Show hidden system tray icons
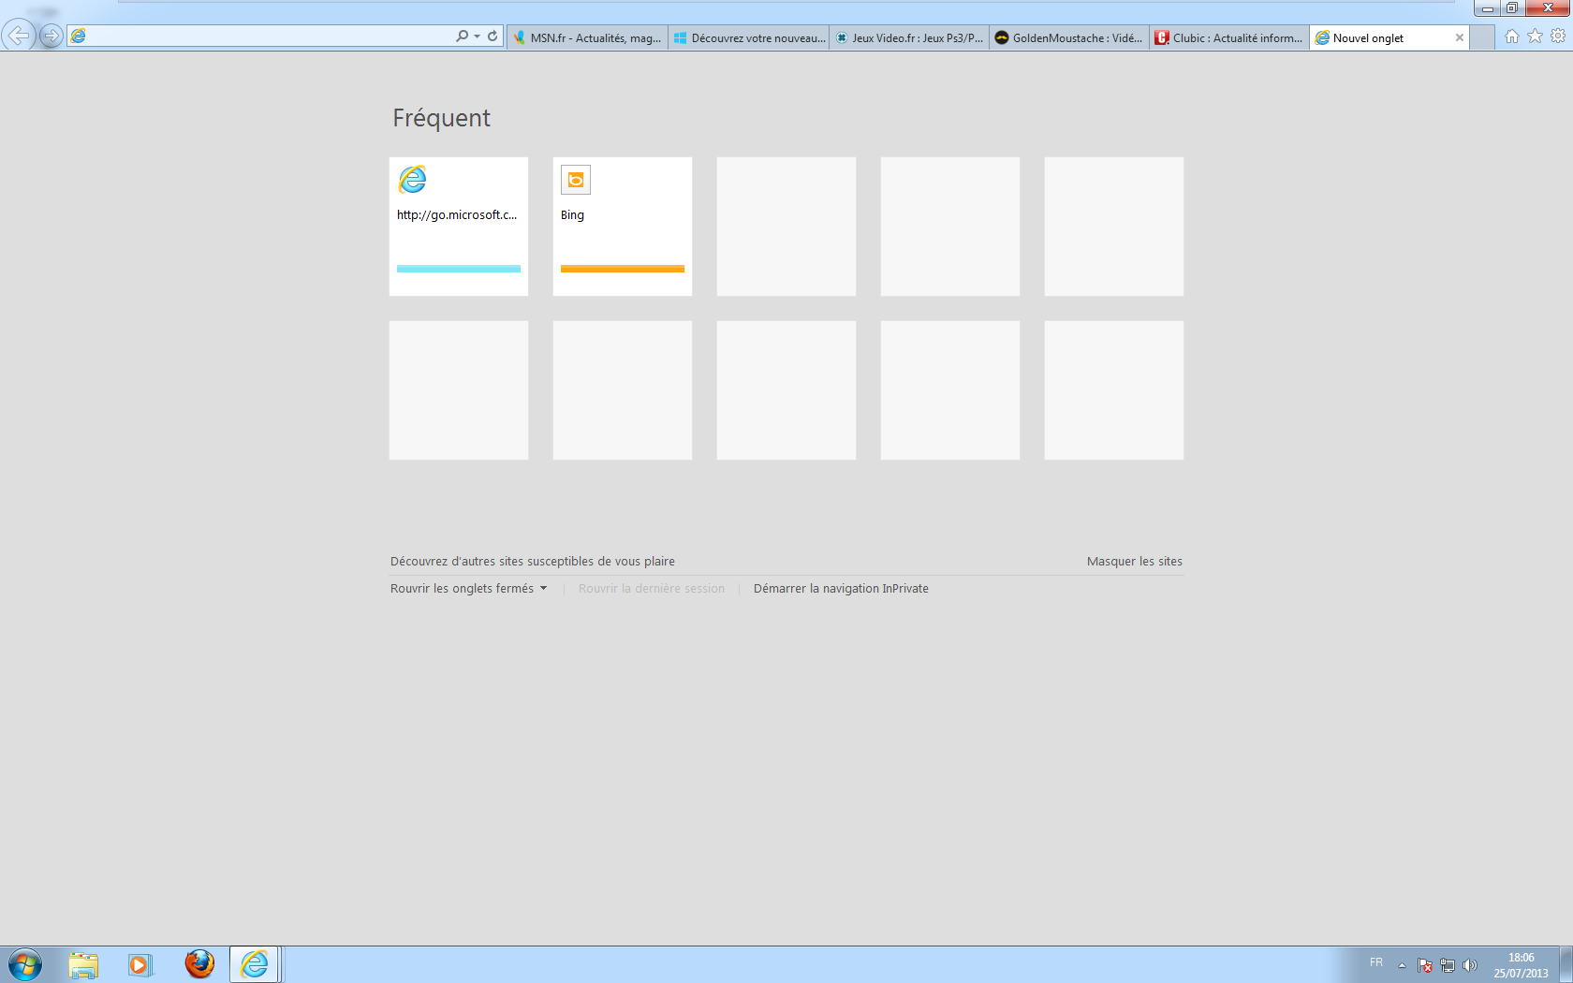Viewport: 1573px width, 983px height. tap(1402, 965)
